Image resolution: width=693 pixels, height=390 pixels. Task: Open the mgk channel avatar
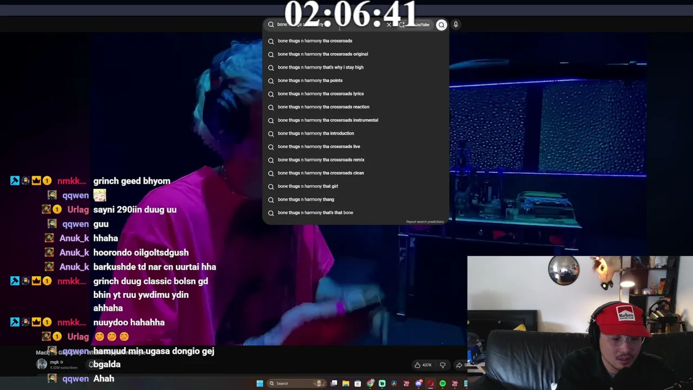tap(42, 364)
